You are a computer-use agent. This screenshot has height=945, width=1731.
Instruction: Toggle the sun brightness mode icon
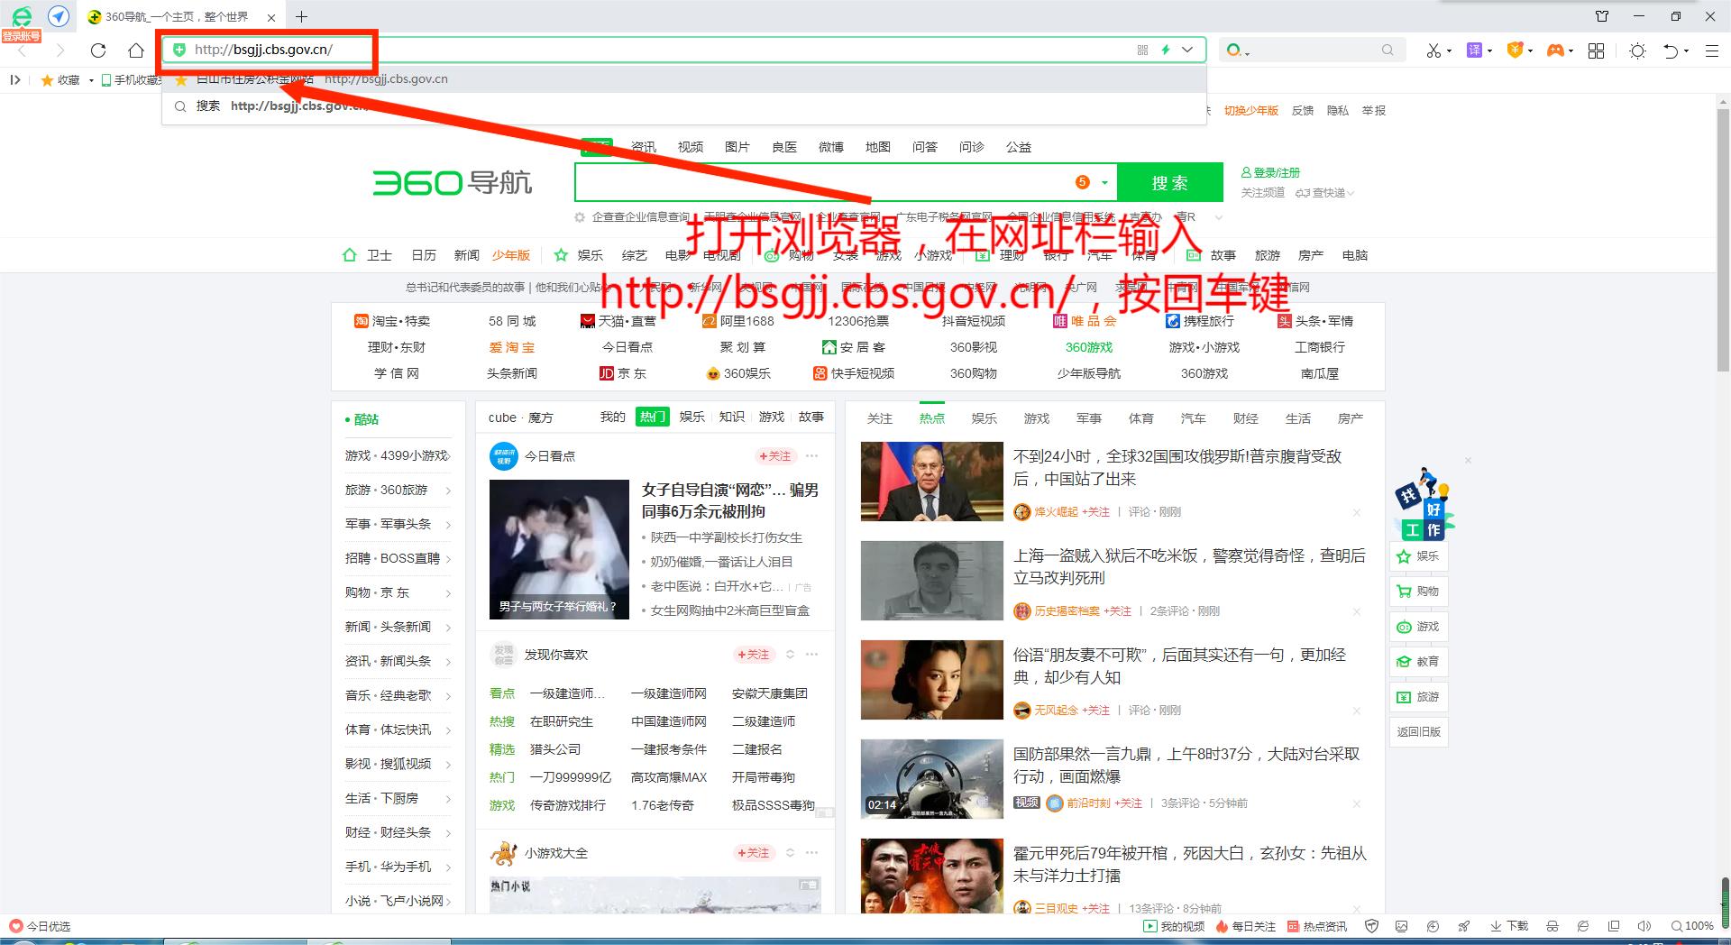1637,50
